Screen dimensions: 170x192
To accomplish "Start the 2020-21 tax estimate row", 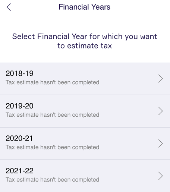I will (x=85, y=144).
